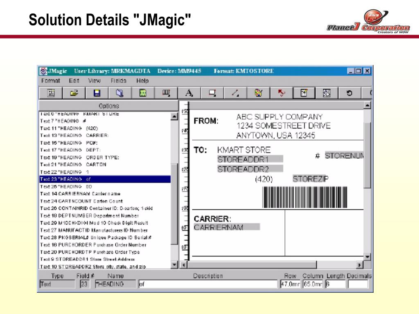Image resolution: width=419 pixels, height=314 pixels.
Task: Click the label preview scroll-down arrow
Action: click(367, 257)
